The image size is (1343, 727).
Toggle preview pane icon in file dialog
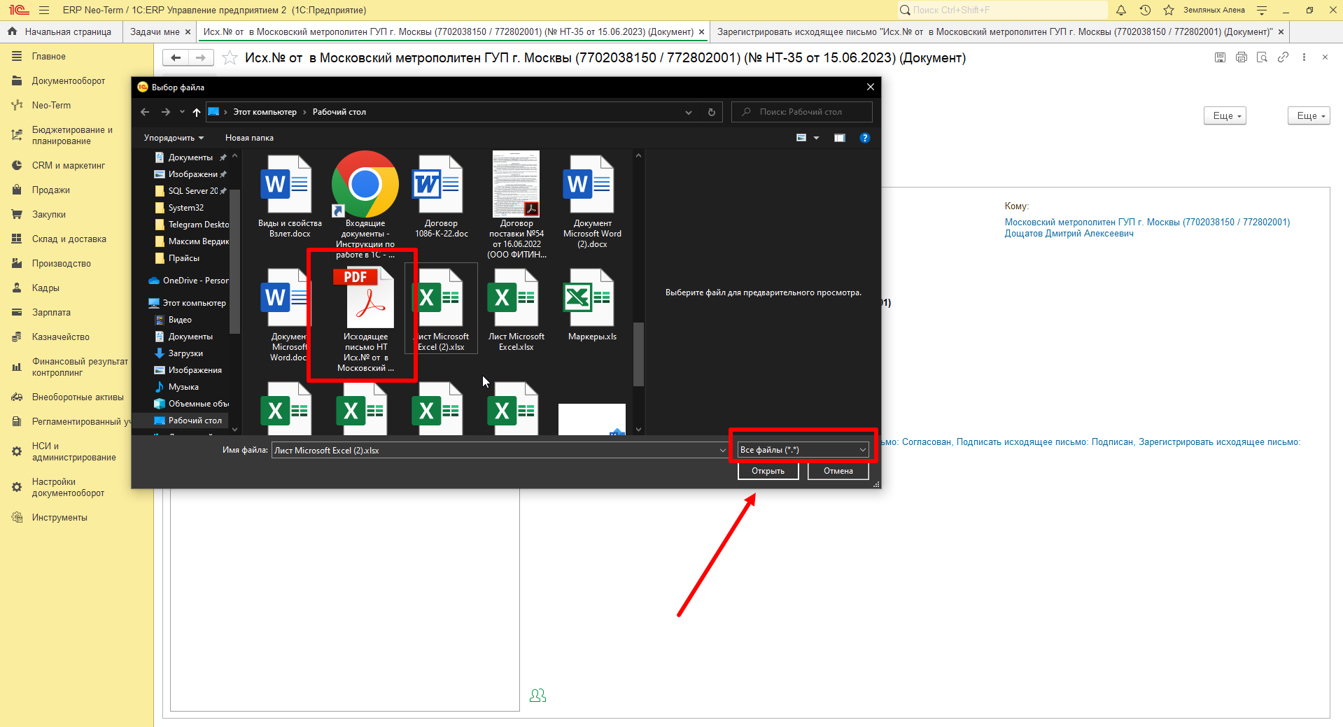pos(840,138)
